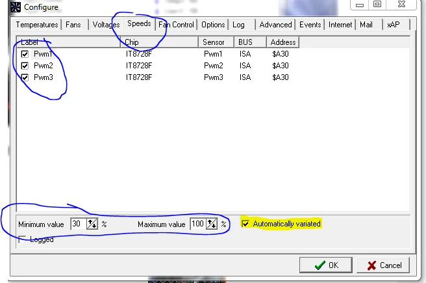
Task: Toggle the Pwm3 checkbox
Action: [x=25, y=77]
